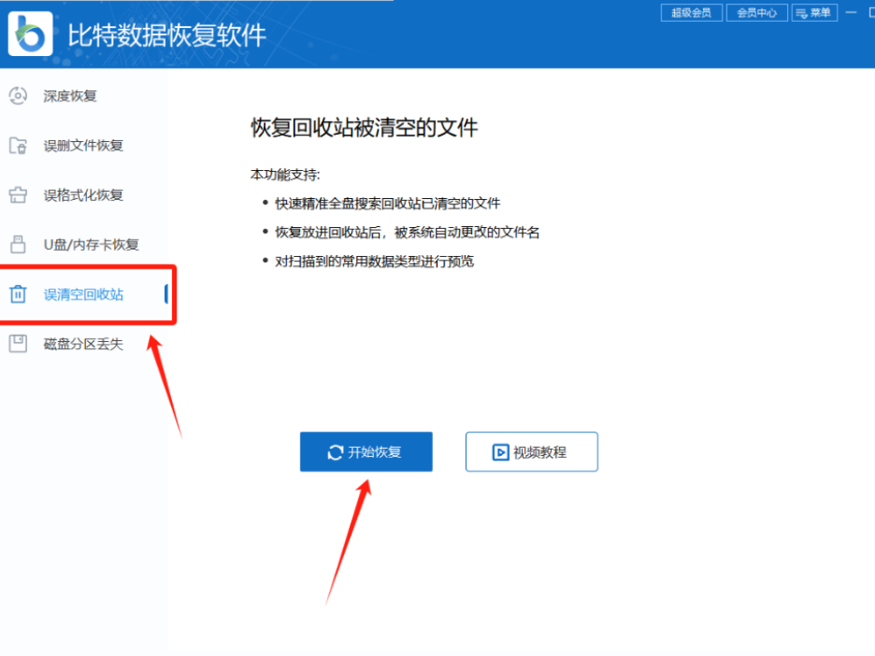Click the 深度恢复 disc icon
The image size is (875, 656).
pos(17,95)
